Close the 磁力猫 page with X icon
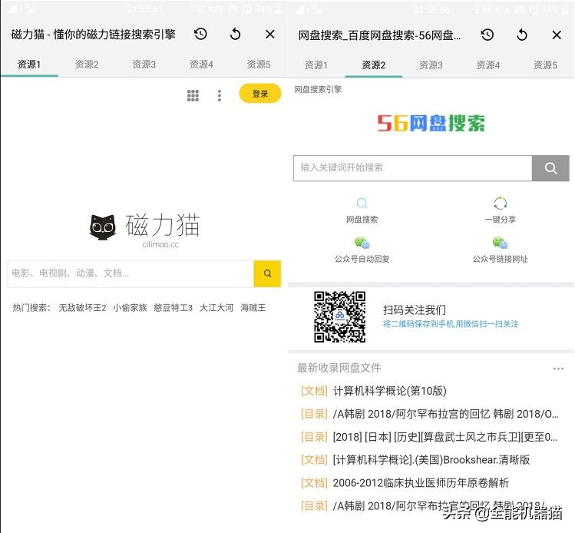 point(270,34)
